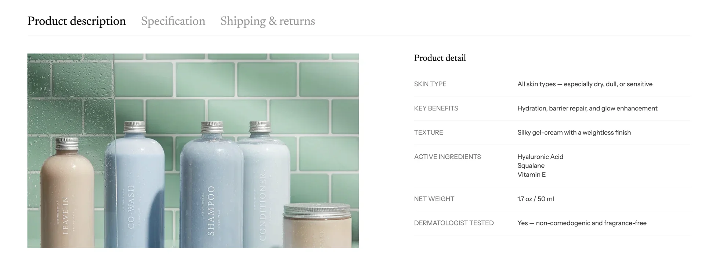Switch to the Specification tab
The height and width of the screenshot is (260, 705).
coord(173,21)
